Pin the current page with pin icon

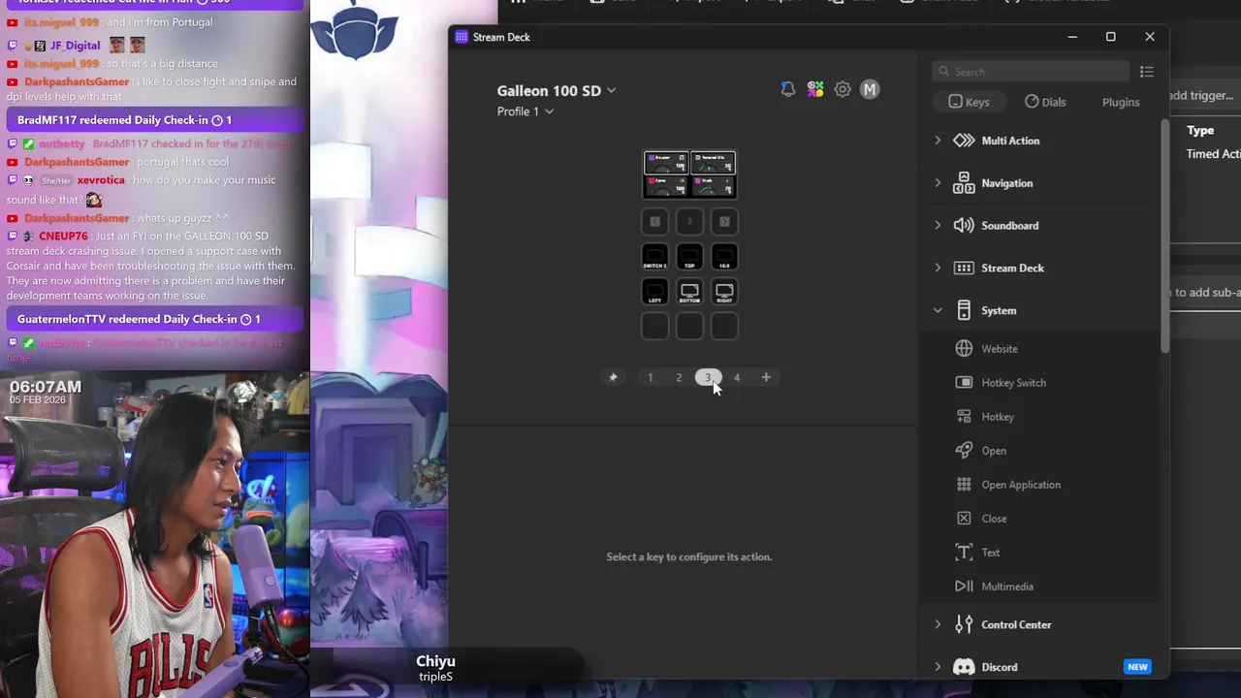coord(613,377)
